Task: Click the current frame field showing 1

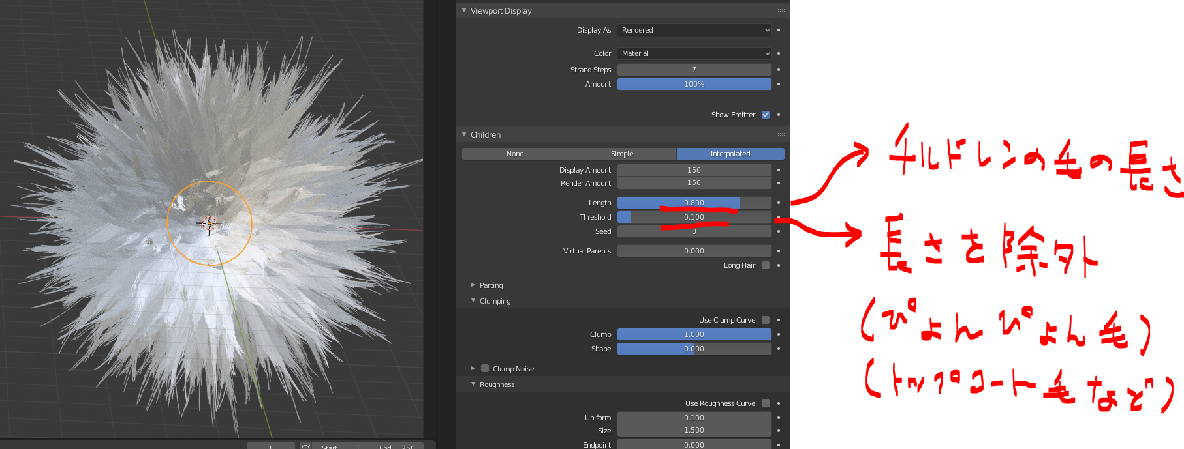Action: [x=270, y=446]
